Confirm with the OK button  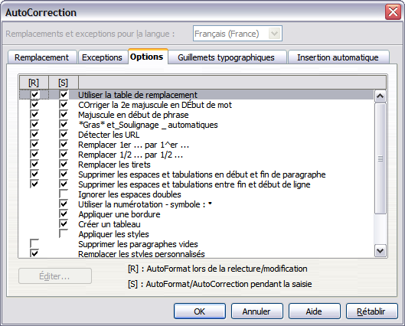point(200,311)
